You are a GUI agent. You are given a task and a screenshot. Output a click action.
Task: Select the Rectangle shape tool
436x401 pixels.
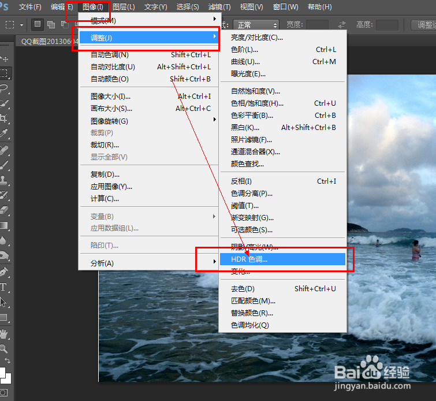click(4, 317)
